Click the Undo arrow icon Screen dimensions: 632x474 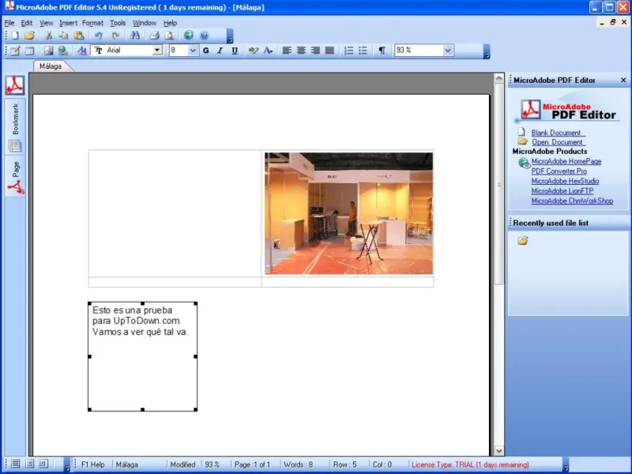(98, 36)
